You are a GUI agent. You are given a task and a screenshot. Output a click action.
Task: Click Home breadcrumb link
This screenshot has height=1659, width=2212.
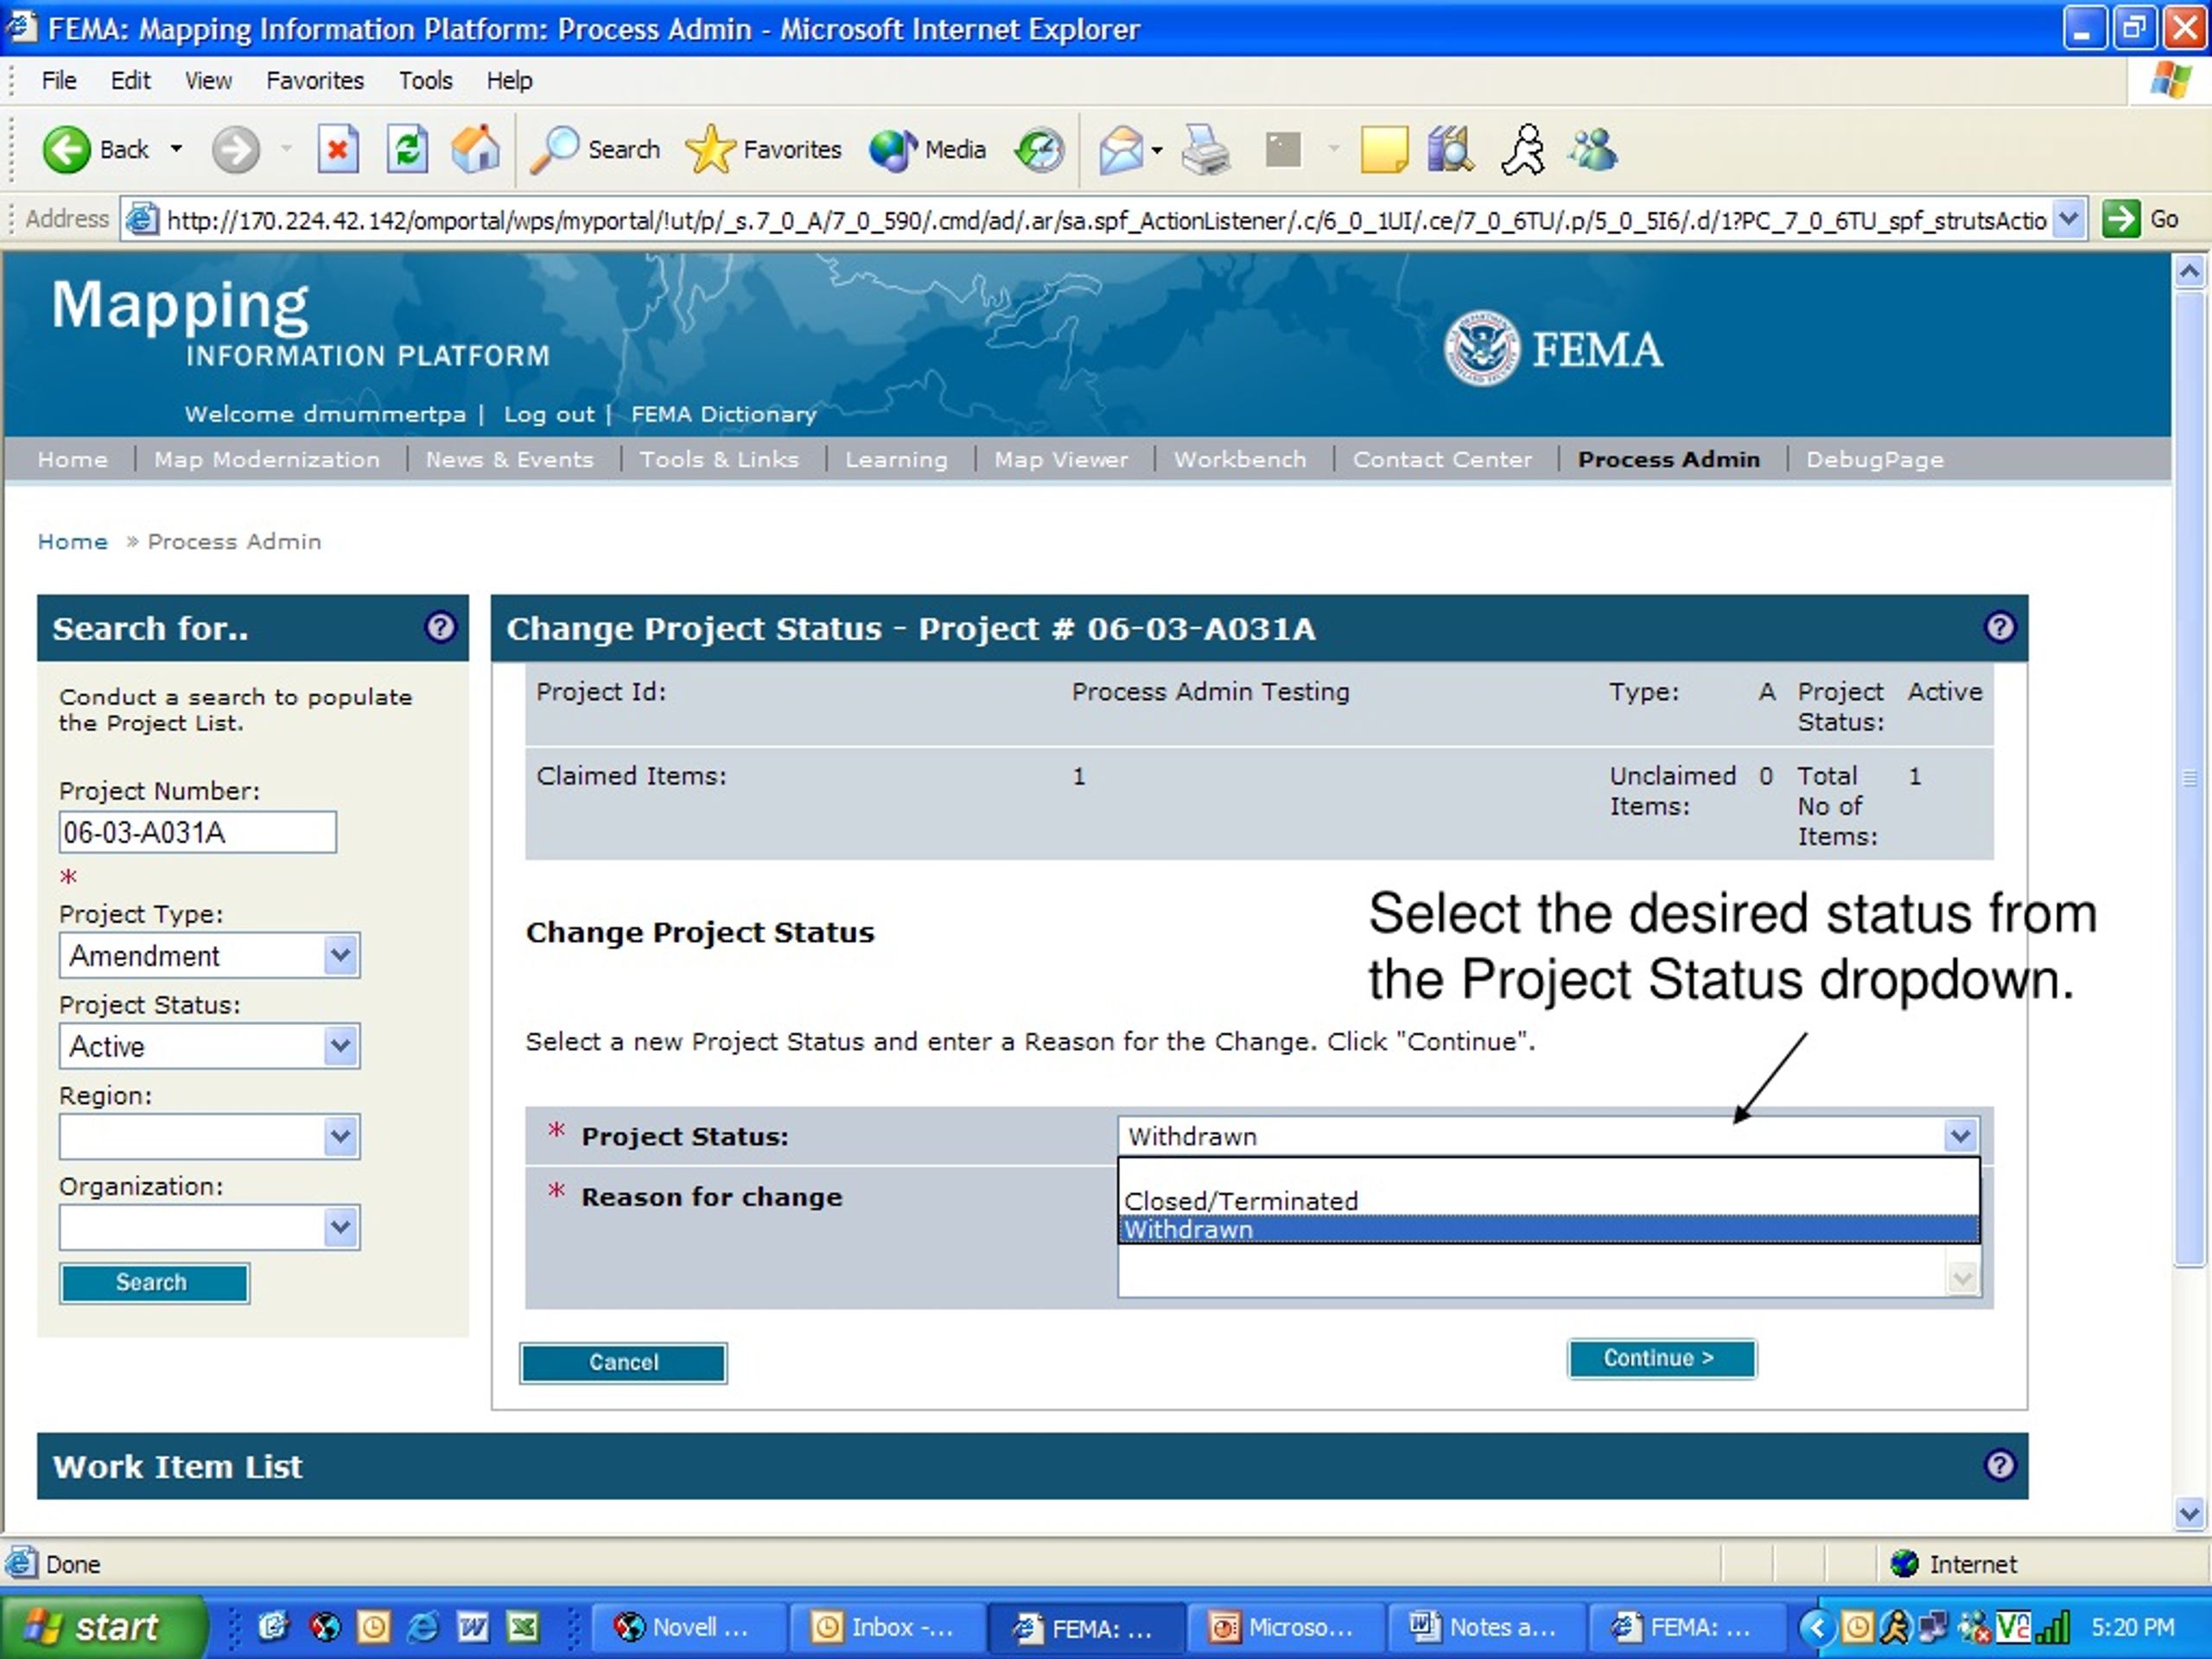coord(72,541)
